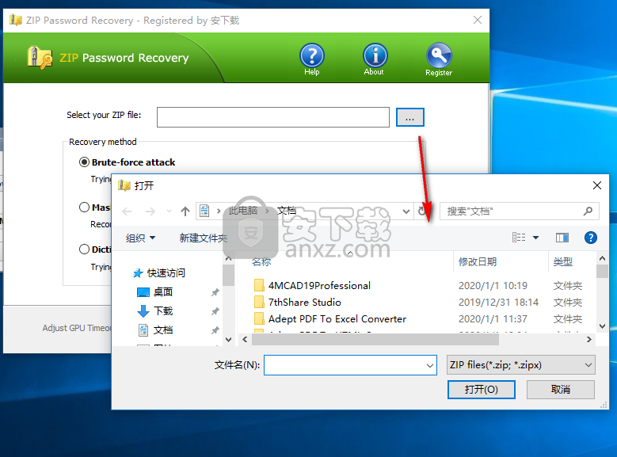
Task: Click the pin icon beside 桌面
Action: tap(215, 292)
